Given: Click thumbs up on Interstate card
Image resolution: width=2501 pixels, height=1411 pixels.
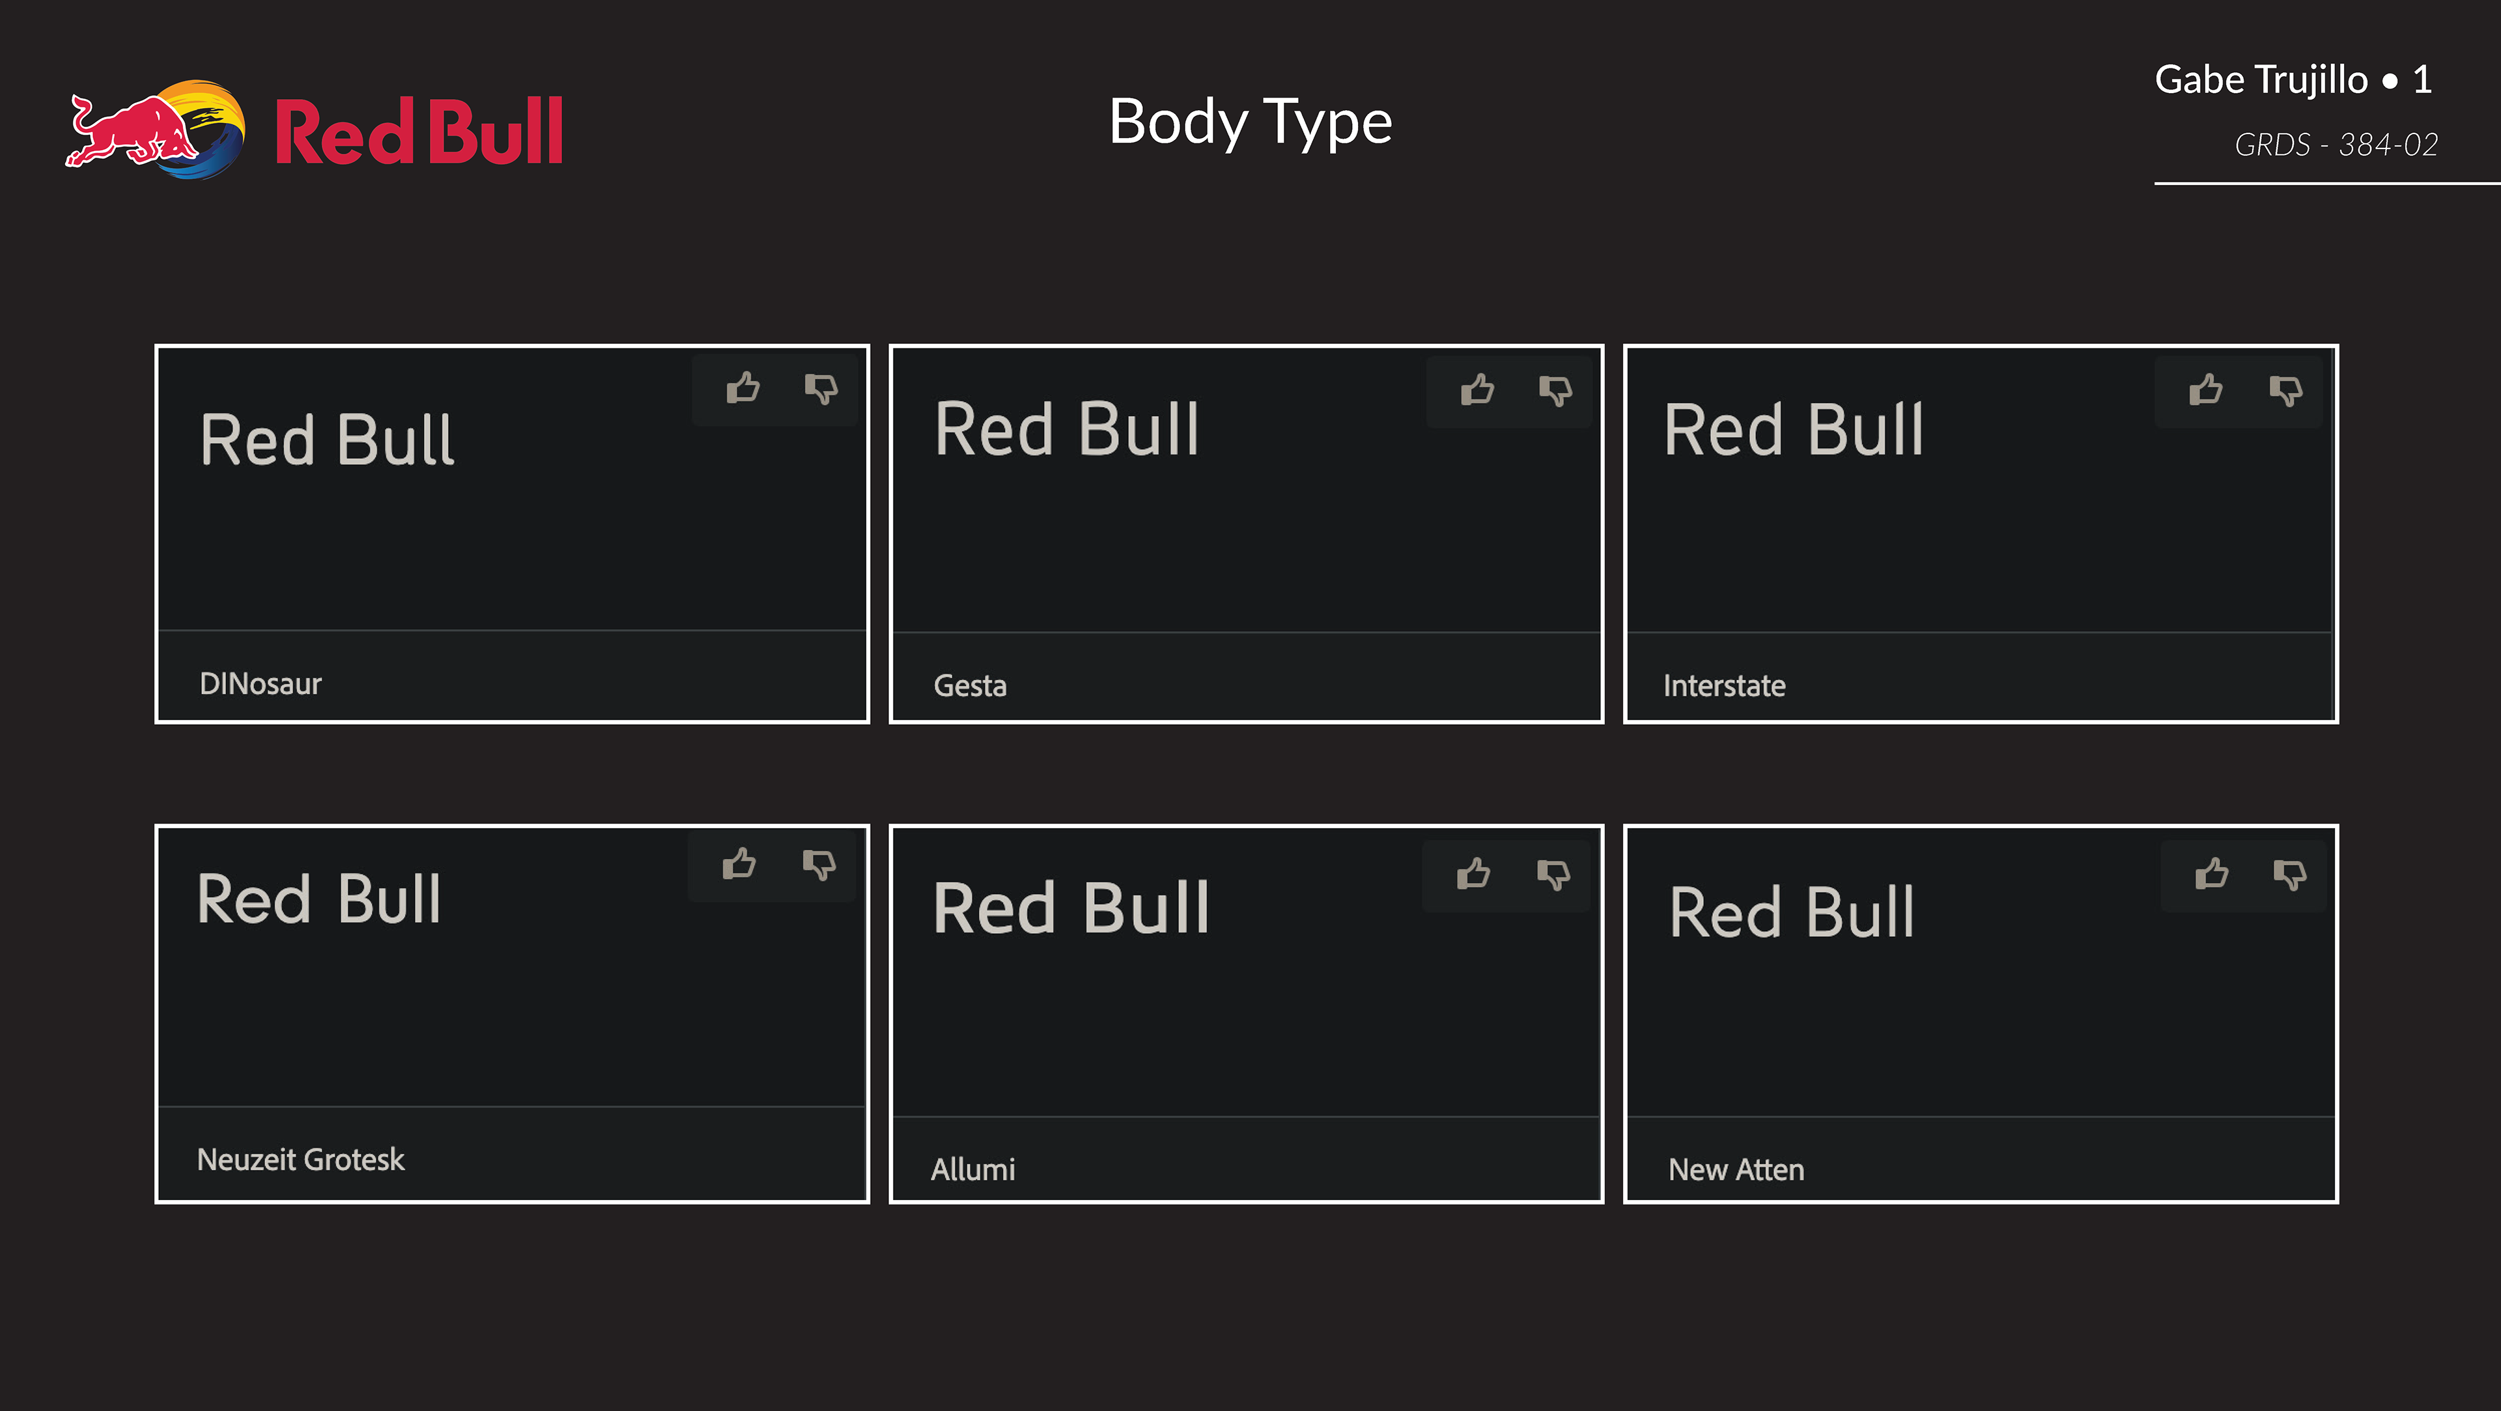Looking at the screenshot, I should click(2206, 390).
